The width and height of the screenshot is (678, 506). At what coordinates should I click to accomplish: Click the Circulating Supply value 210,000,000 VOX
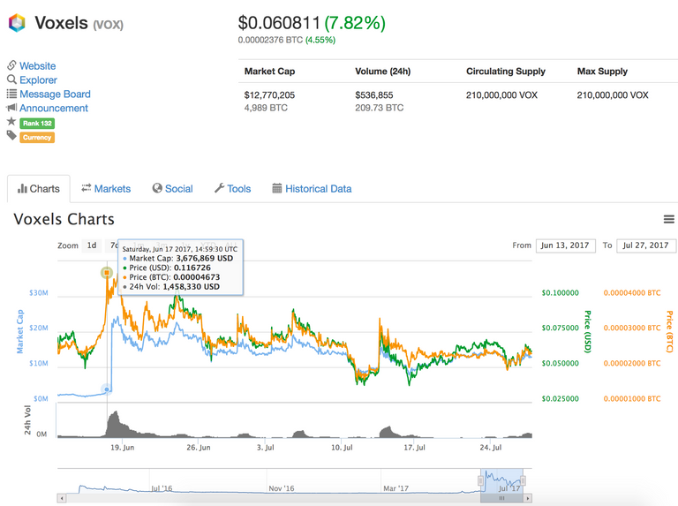[501, 95]
